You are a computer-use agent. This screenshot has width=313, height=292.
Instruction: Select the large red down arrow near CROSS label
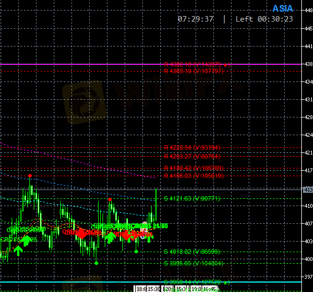81,234
